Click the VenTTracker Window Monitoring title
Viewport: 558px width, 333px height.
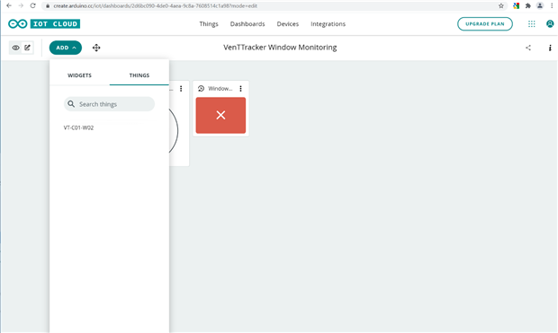[x=280, y=48]
